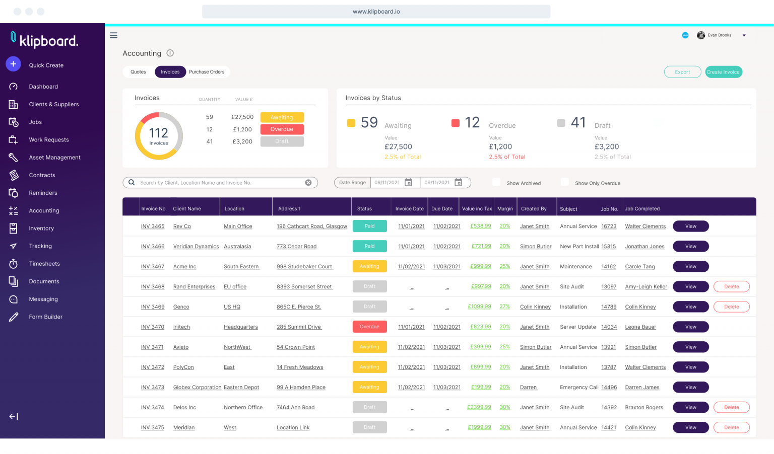Click the Evan Brooks profile avatar

click(x=701, y=35)
